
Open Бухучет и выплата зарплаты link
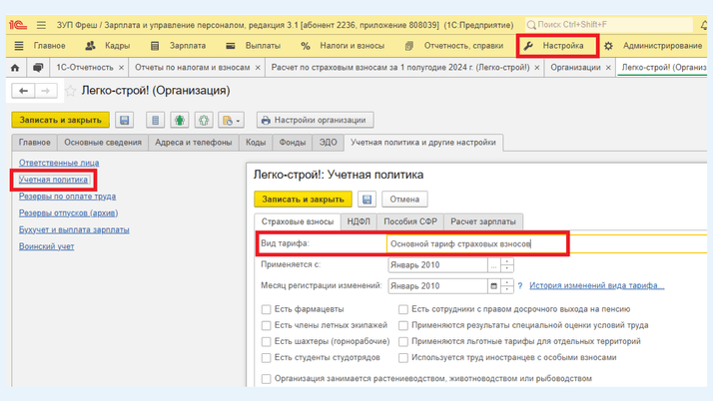click(74, 229)
